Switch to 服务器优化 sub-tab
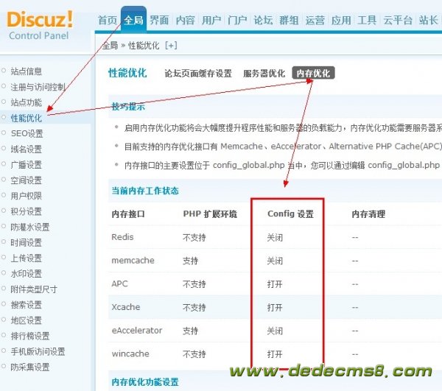This screenshot has width=442, height=391. pyautogui.click(x=264, y=74)
